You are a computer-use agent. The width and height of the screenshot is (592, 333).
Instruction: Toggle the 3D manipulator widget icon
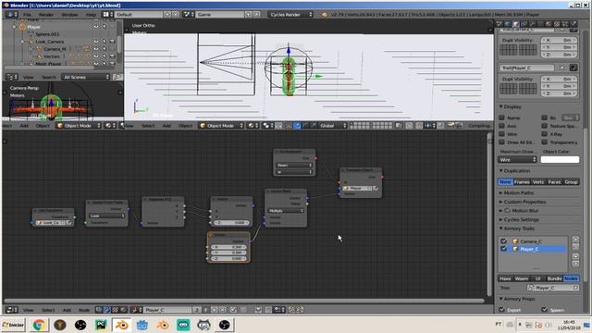click(x=288, y=126)
